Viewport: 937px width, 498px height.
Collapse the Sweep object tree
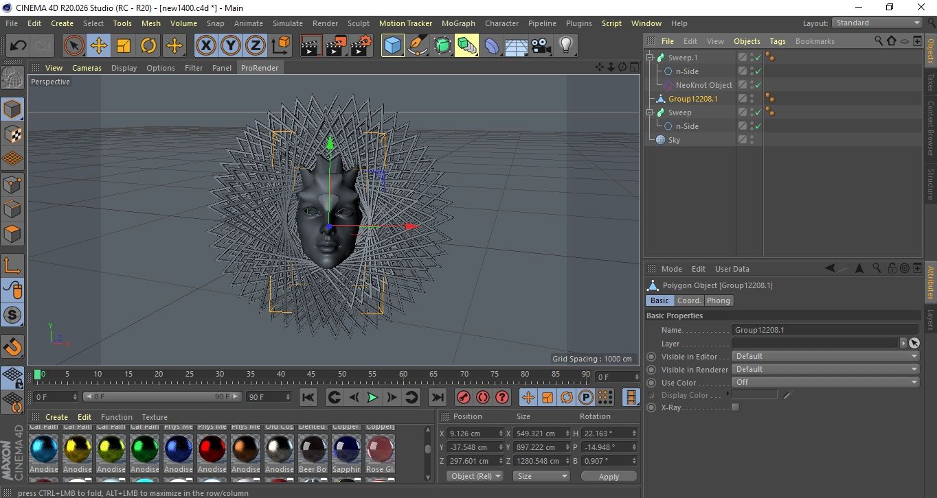coord(650,112)
